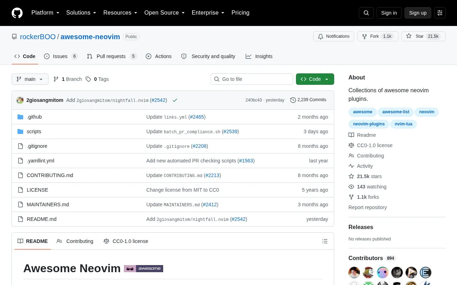Click the .yamllint.yml file icon
Screen dimensions: 457x285
(20, 161)
